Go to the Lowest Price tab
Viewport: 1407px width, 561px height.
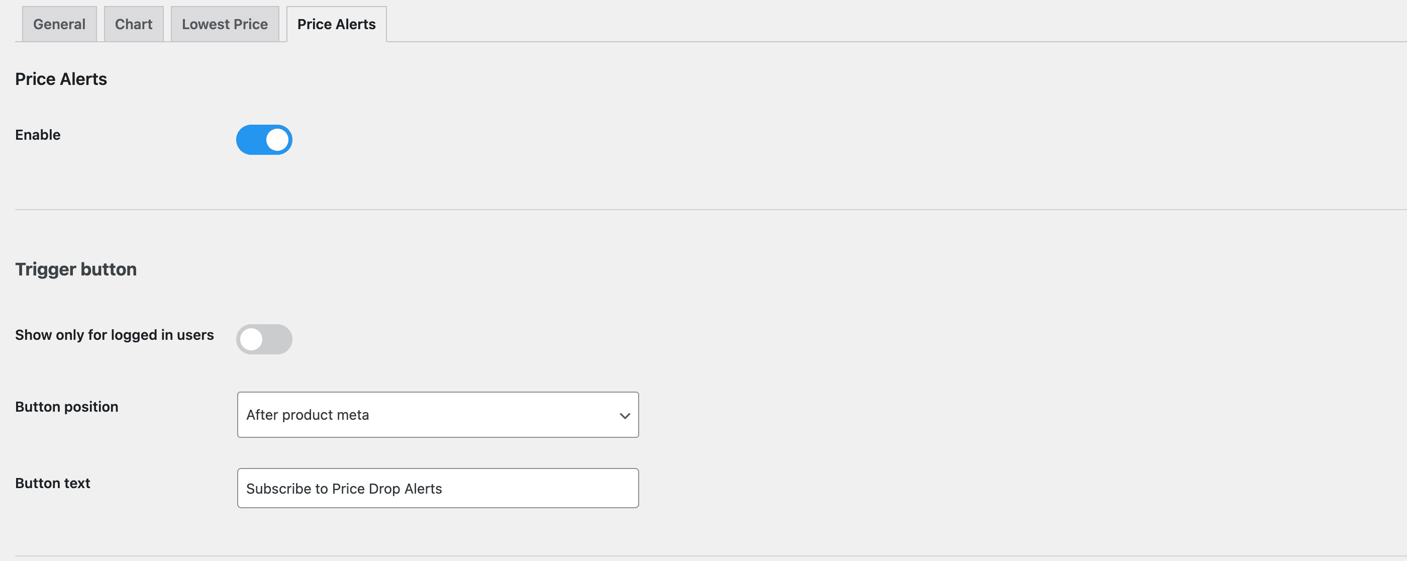(225, 24)
